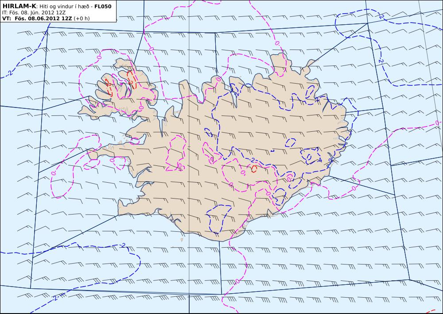Click the HIRLAM-K model title text

(x=19, y=6)
